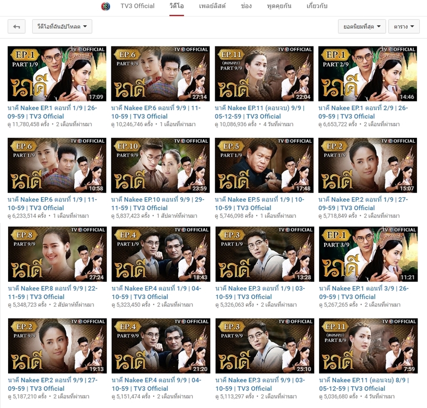The height and width of the screenshot is (408, 427).
Task: Click title link Nakee EP.4 ตอนที่ 9/9
Action: [156, 384]
